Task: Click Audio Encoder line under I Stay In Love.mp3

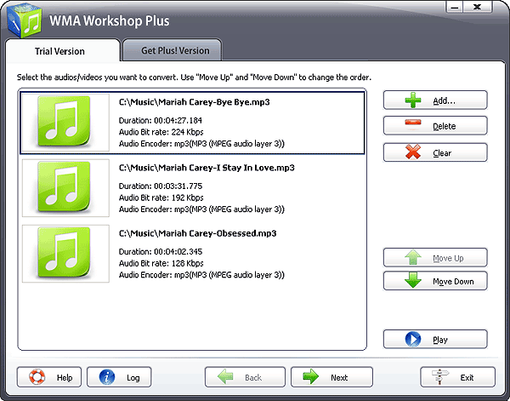Action: coord(201,209)
